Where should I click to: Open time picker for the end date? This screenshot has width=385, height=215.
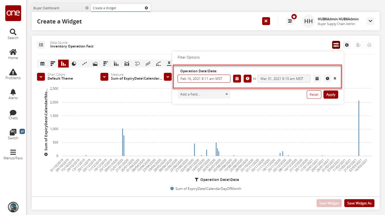click(x=327, y=79)
